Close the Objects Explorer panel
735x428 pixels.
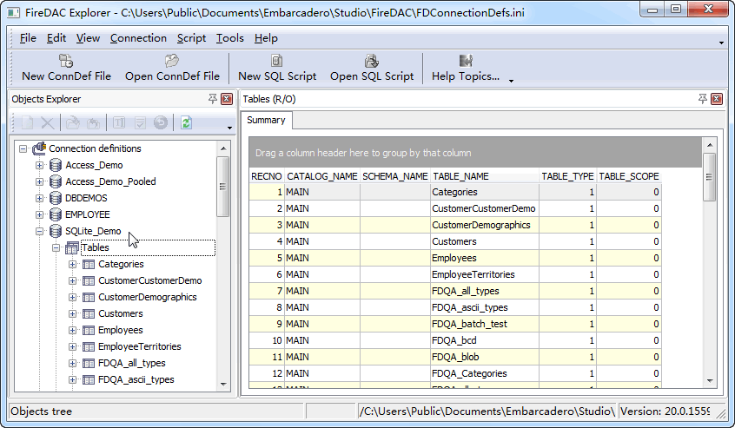tap(227, 99)
